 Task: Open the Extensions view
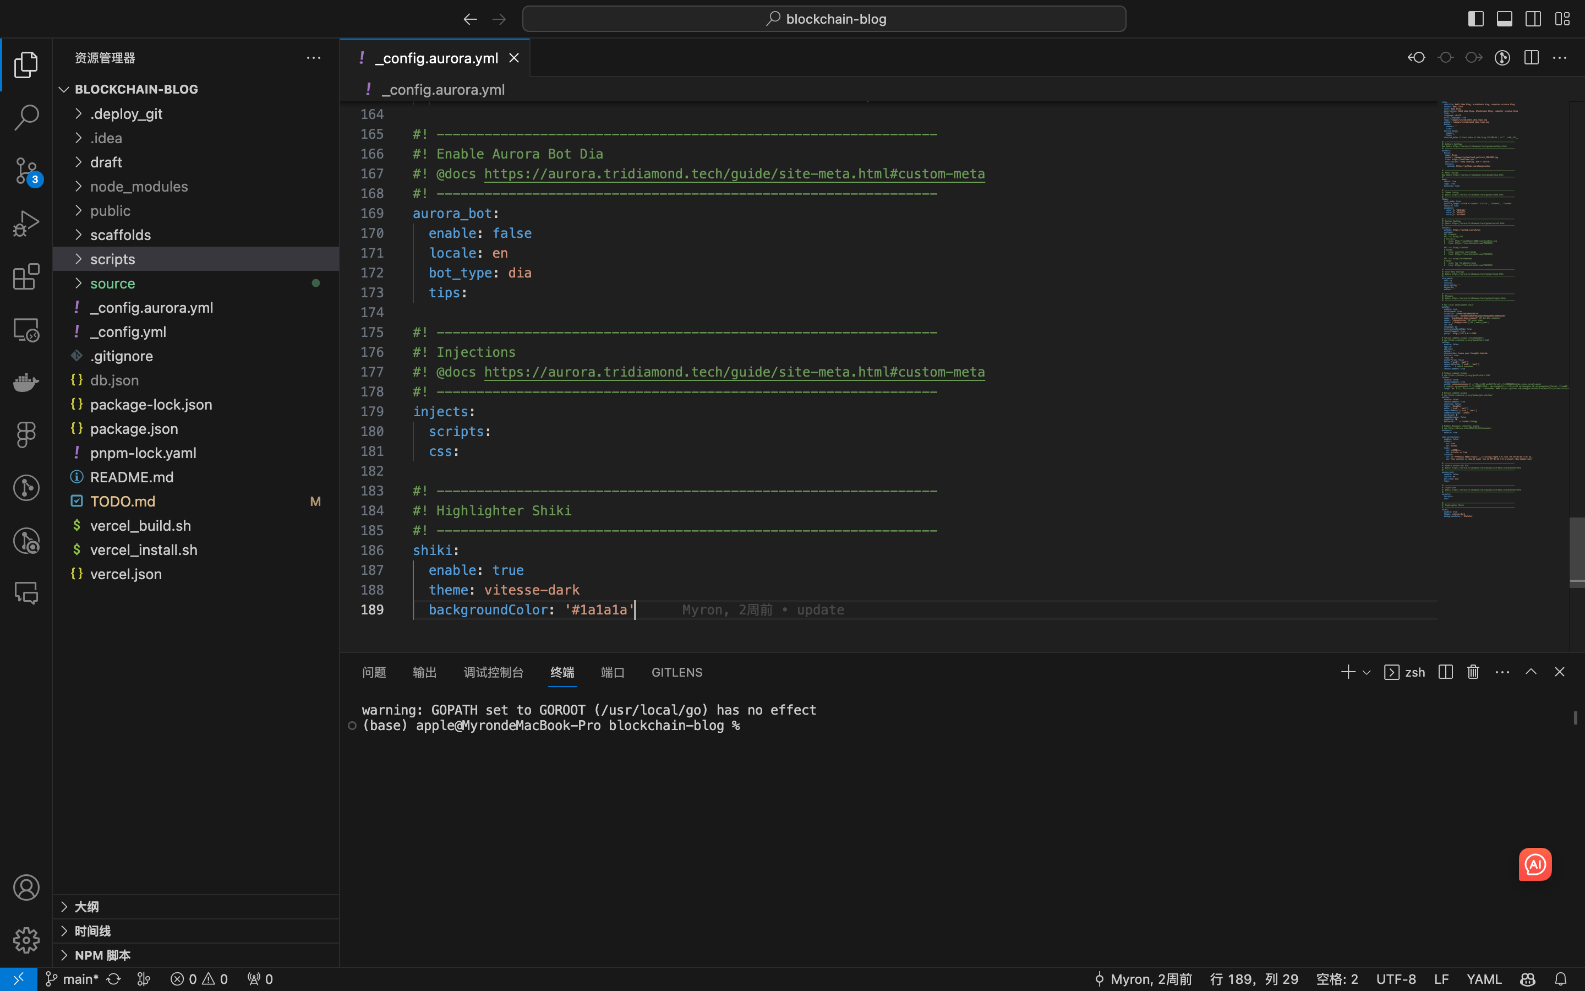(26, 276)
